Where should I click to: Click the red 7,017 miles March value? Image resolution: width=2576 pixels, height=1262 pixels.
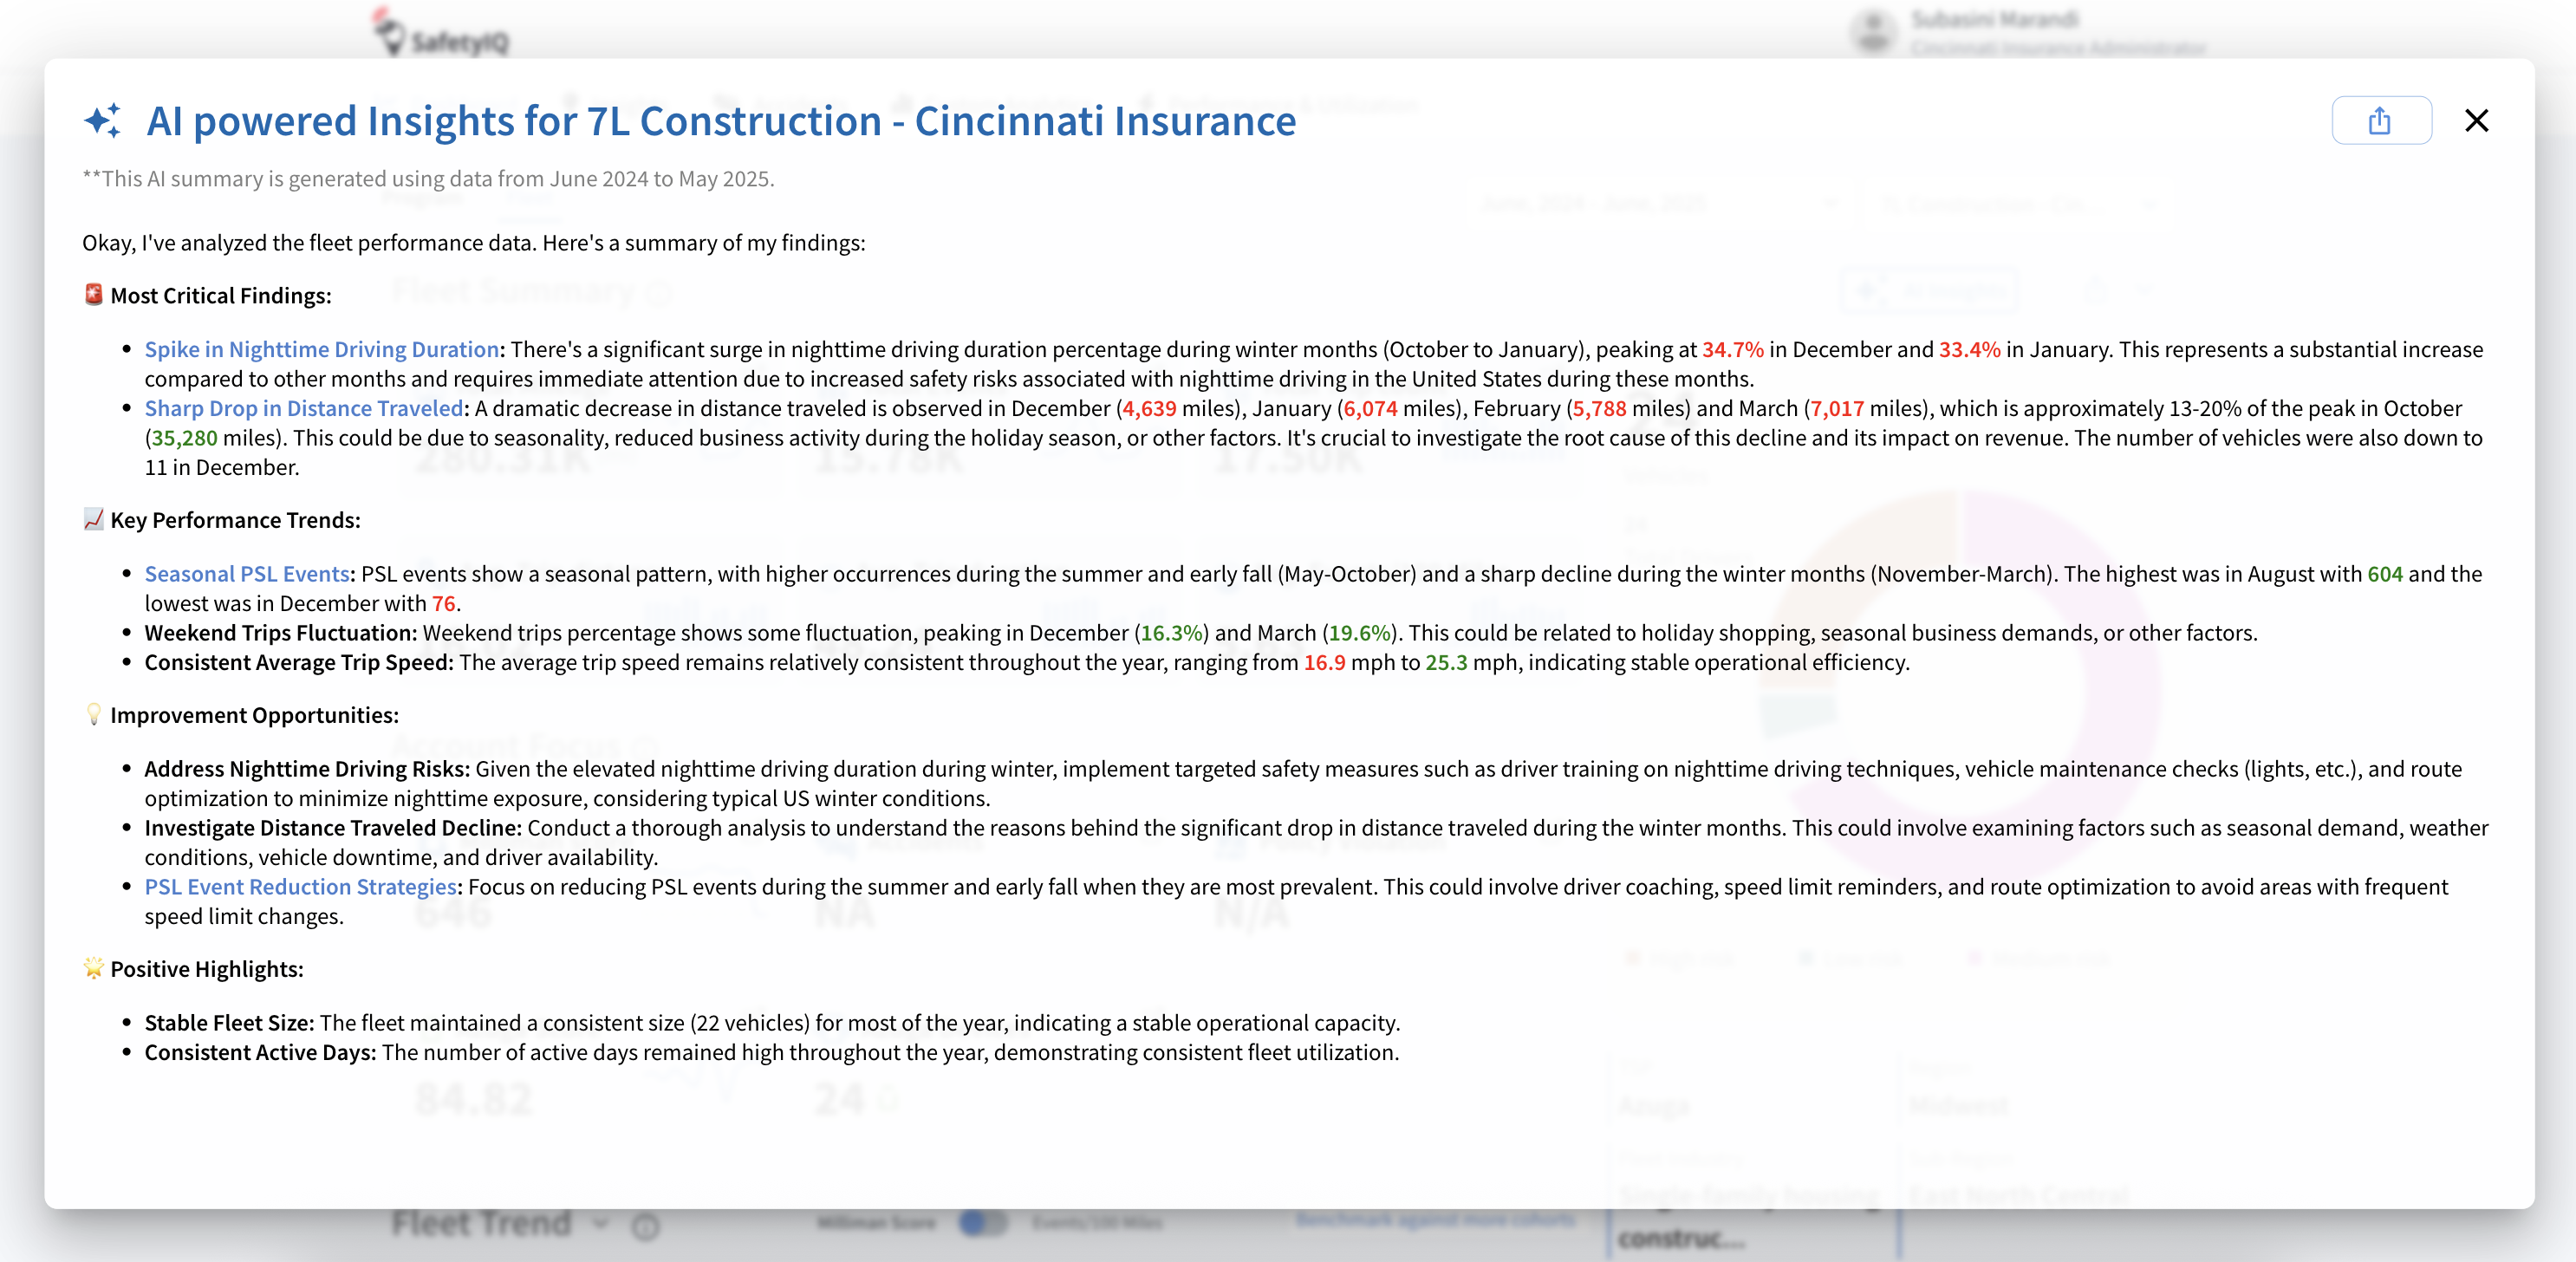(x=1837, y=408)
